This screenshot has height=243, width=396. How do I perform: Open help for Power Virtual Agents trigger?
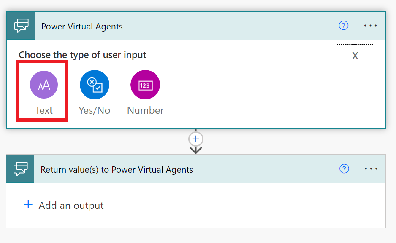[x=344, y=26]
